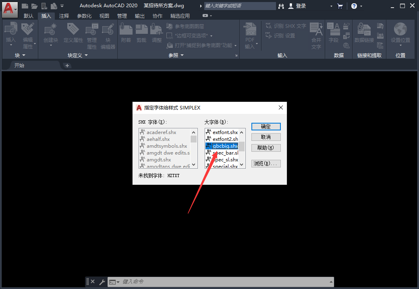Click the 确定 button in font dialog

[266, 126]
